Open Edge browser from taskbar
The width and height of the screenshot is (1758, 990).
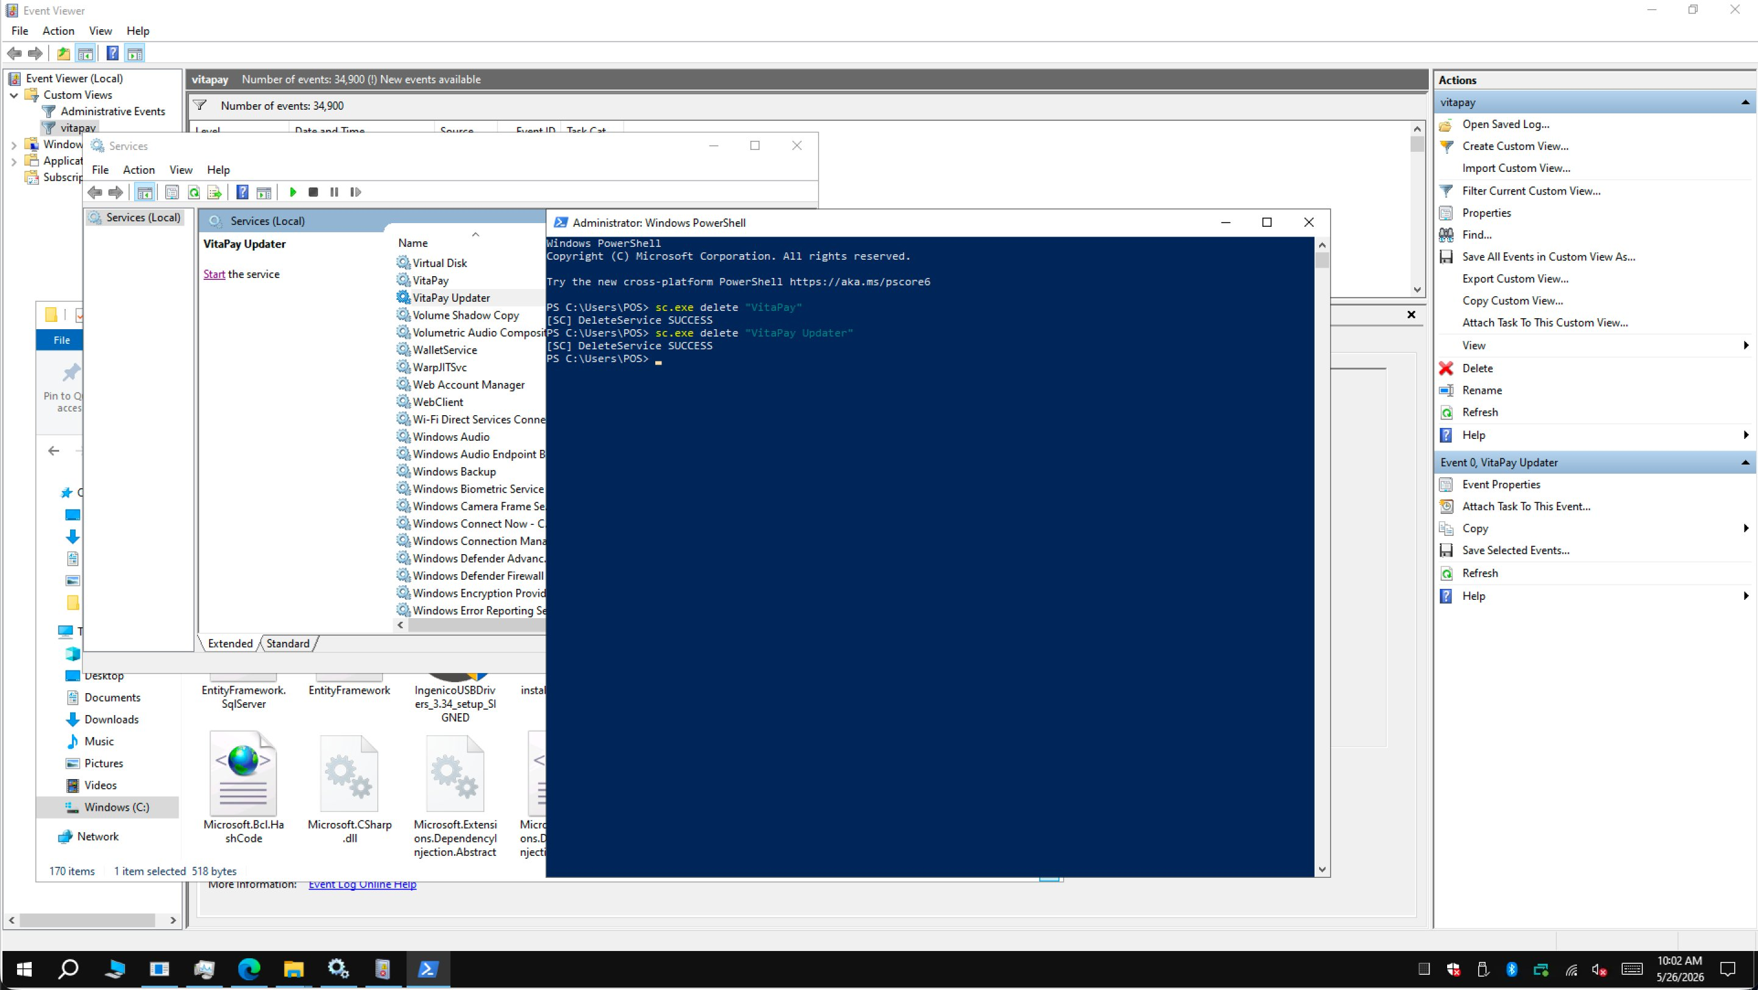(249, 969)
